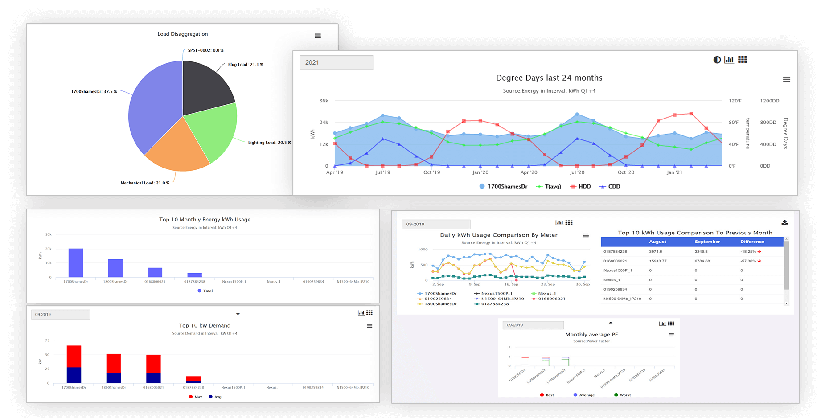Viewport: 825px width, 418px height.
Task: Open the 2021 year selector in Degree Days panel
Action: point(337,62)
